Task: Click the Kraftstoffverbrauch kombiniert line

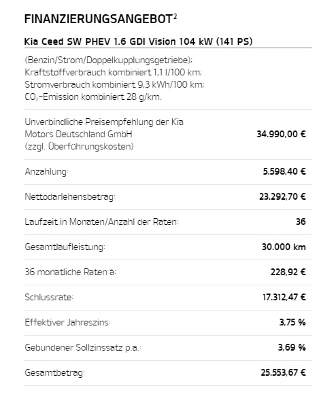Action: tap(114, 72)
